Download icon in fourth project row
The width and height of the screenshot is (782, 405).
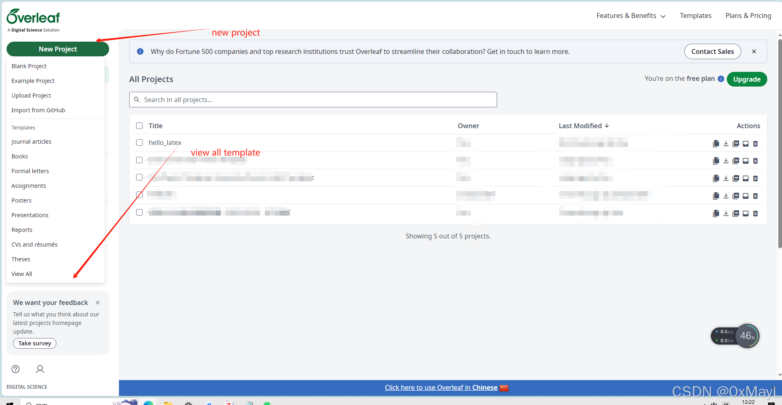(x=726, y=196)
